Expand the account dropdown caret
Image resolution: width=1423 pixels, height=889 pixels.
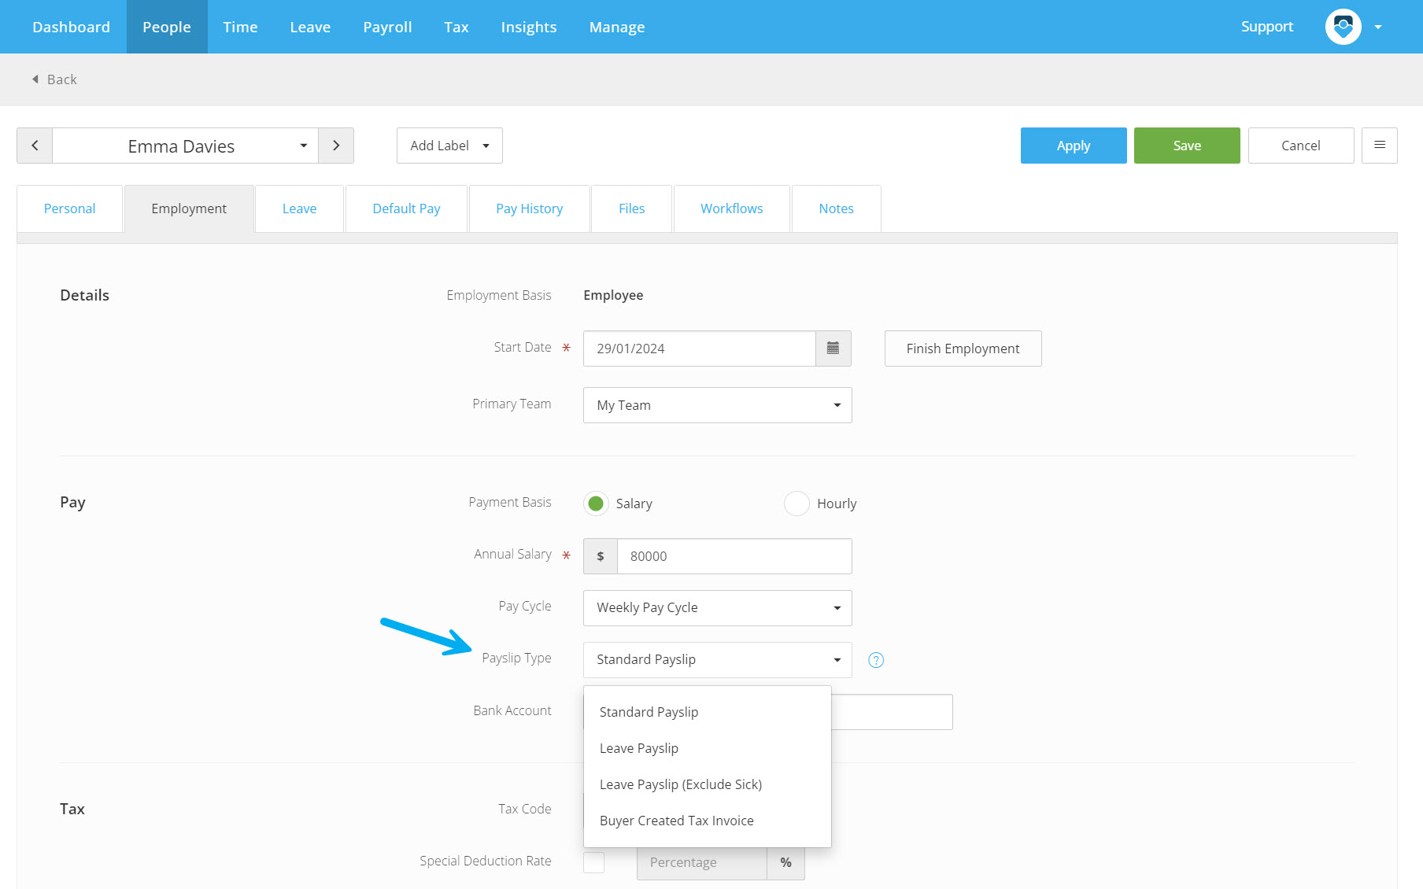point(1378,28)
